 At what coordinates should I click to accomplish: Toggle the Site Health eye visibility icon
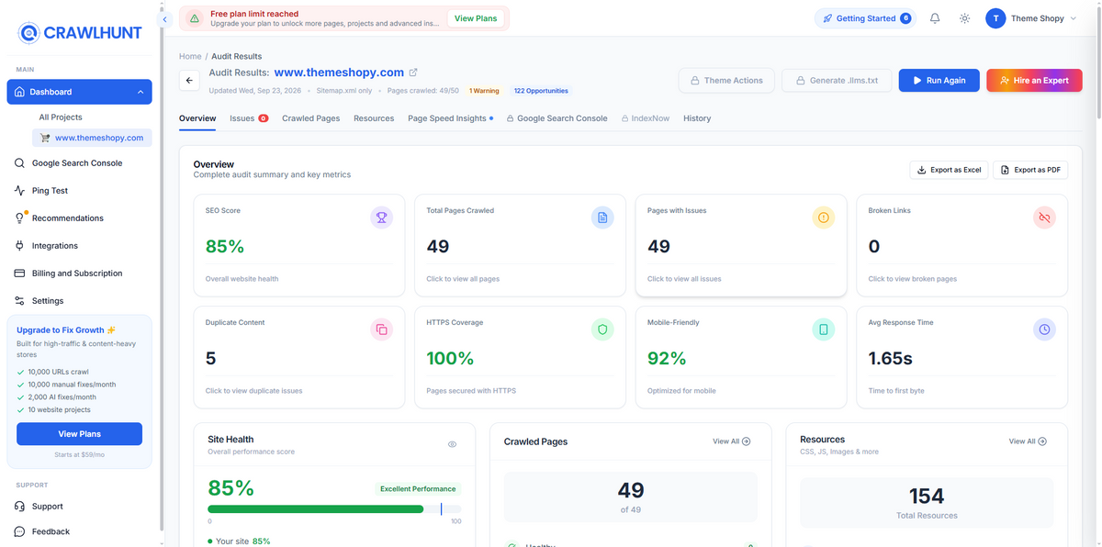[x=452, y=444]
